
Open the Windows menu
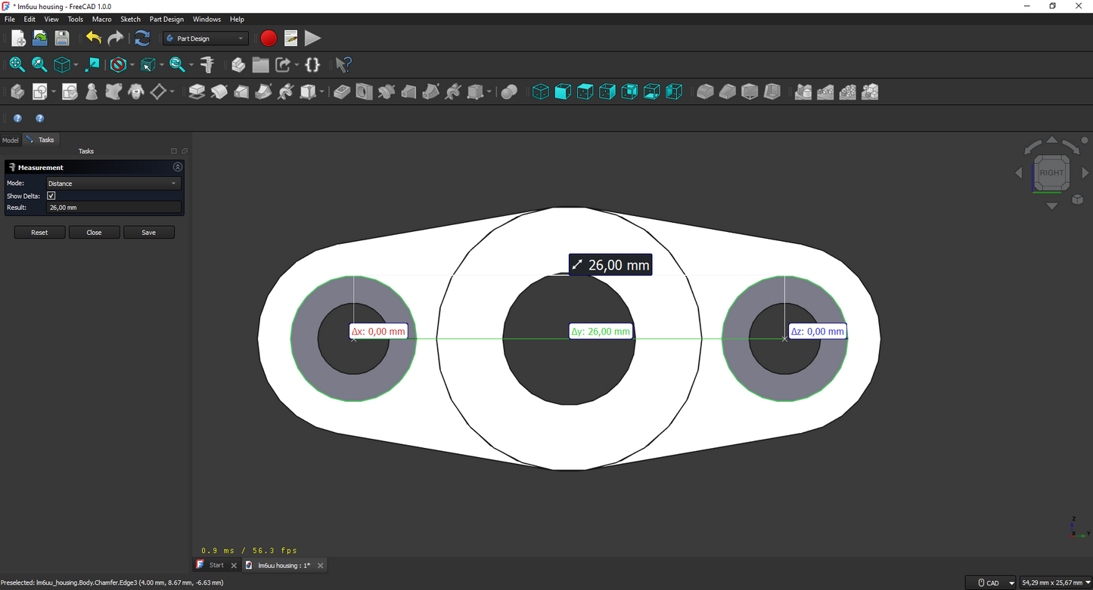pyautogui.click(x=206, y=19)
